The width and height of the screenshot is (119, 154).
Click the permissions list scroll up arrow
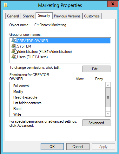[x=108, y=85]
